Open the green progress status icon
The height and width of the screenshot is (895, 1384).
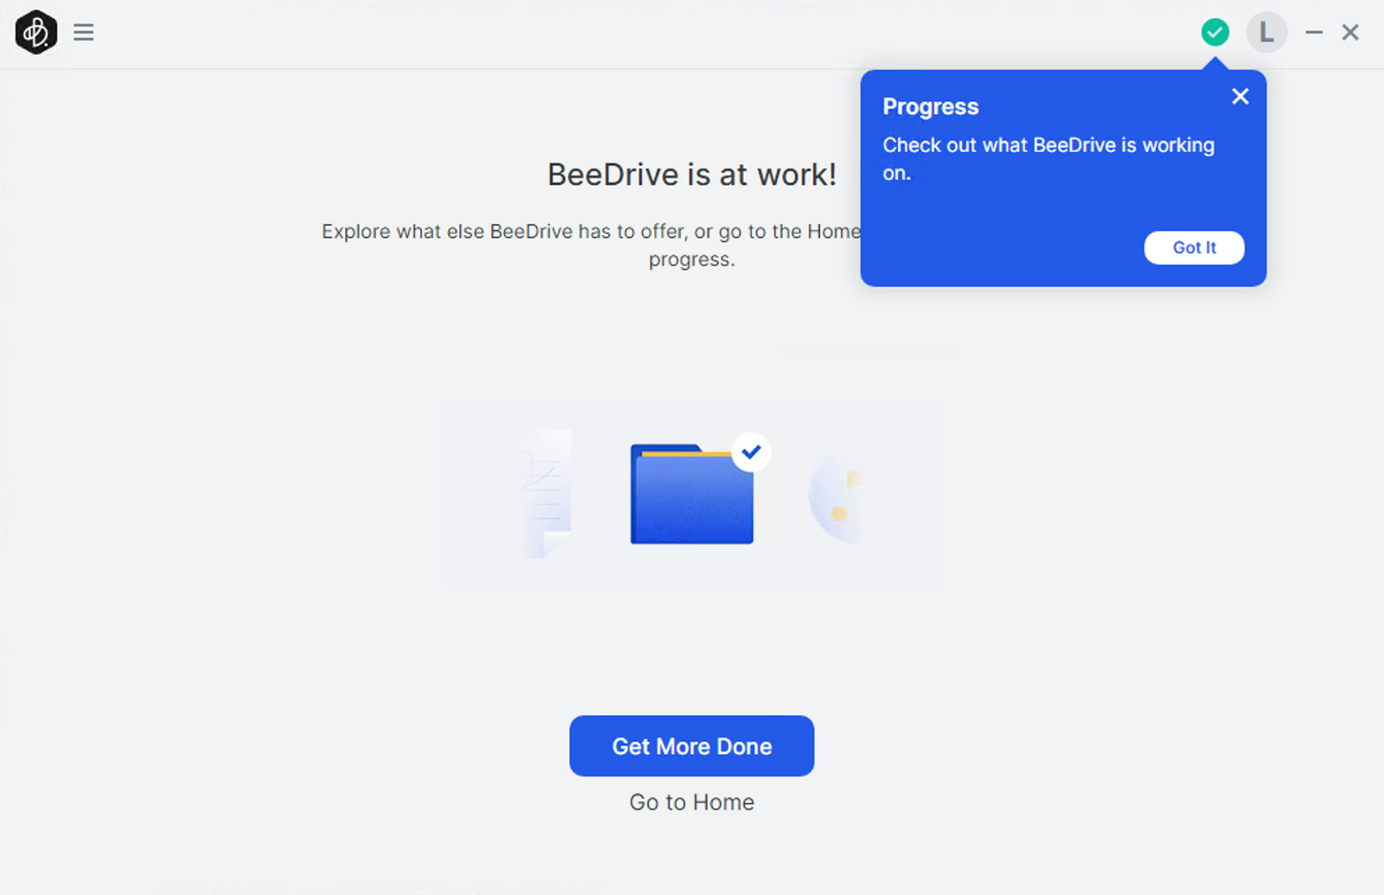[1215, 33]
